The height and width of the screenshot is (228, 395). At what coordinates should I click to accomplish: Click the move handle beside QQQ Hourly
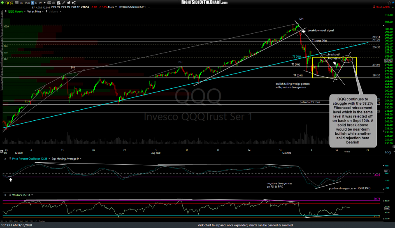click(6, 12)
